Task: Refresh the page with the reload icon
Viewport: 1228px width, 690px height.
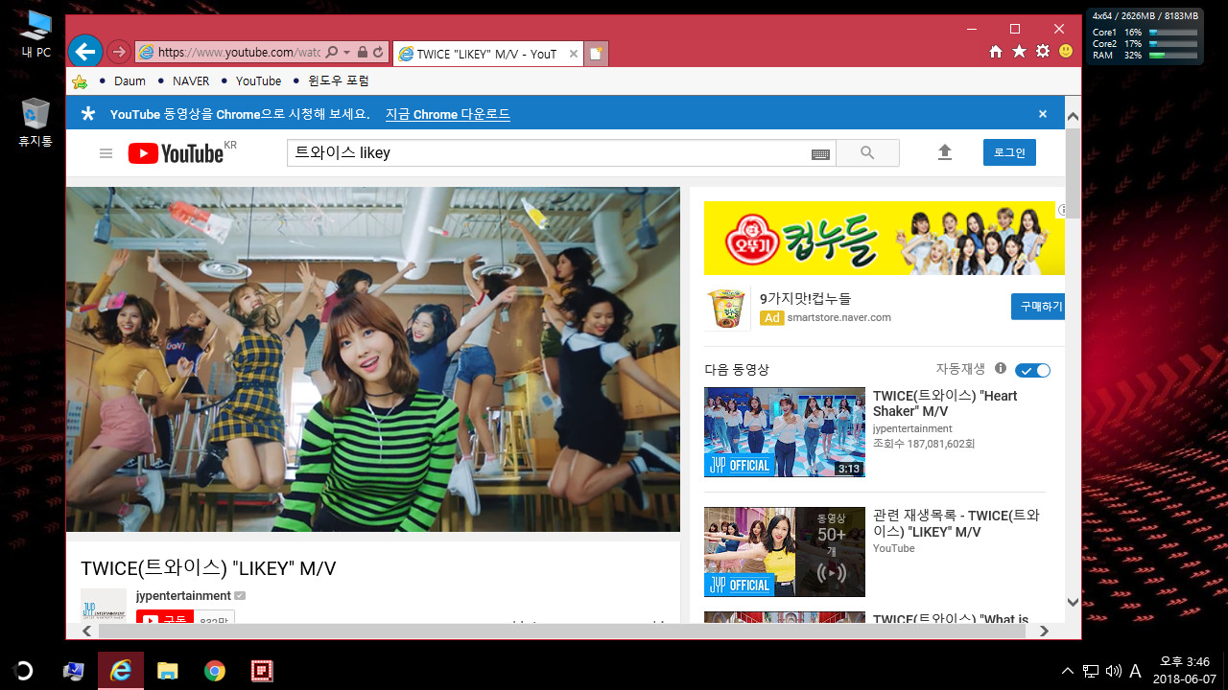Action: click(x=379, y=53)
